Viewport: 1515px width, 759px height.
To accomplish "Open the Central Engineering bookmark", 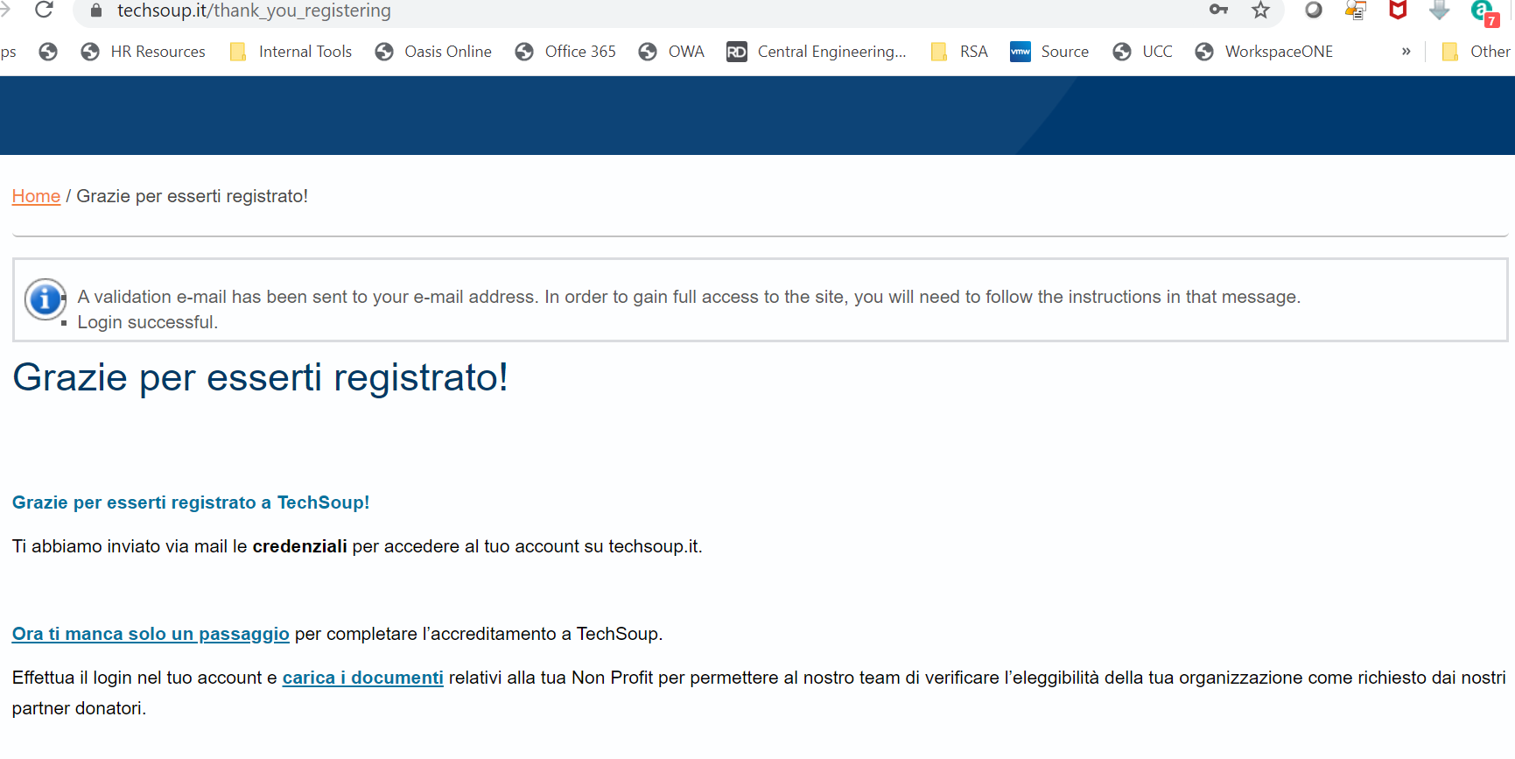I will point(817,52).
